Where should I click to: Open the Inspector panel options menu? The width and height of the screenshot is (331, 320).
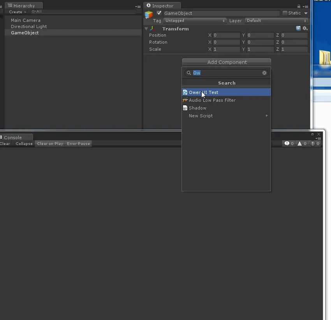click(x=305, y=7)
